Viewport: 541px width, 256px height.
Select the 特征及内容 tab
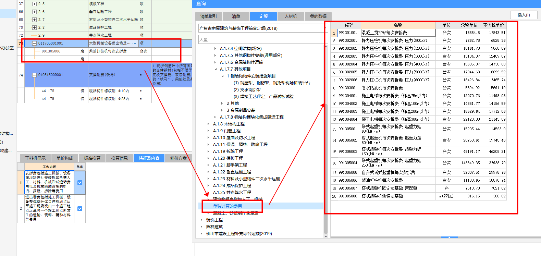click(149, 158)
